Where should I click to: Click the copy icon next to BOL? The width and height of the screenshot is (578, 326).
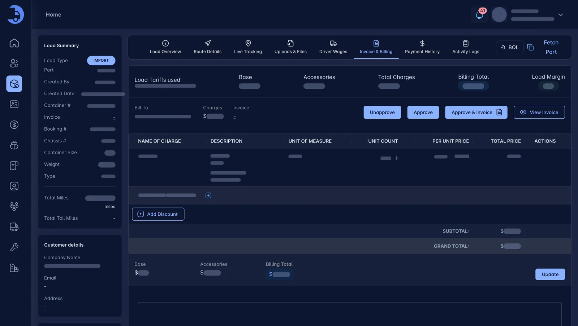click(530, 47)
